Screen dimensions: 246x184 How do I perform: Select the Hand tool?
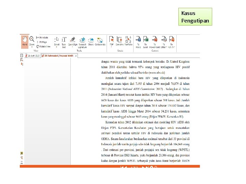point(25,42)
